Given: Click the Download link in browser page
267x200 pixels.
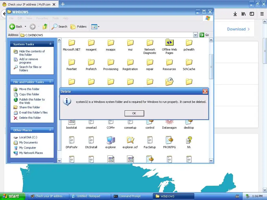Looking at the screenshot, I should tap(238, 29).
